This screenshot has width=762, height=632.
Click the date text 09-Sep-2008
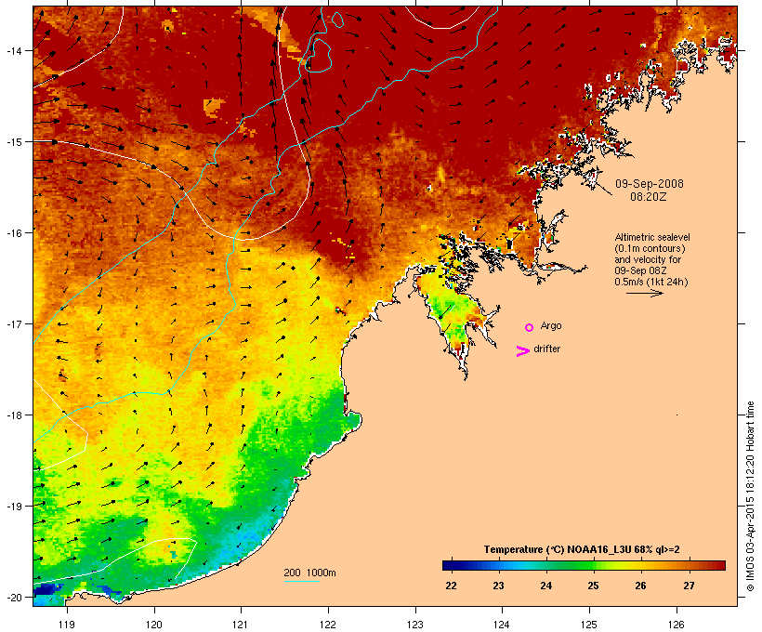pyautogui.click(x=650, y=184)
